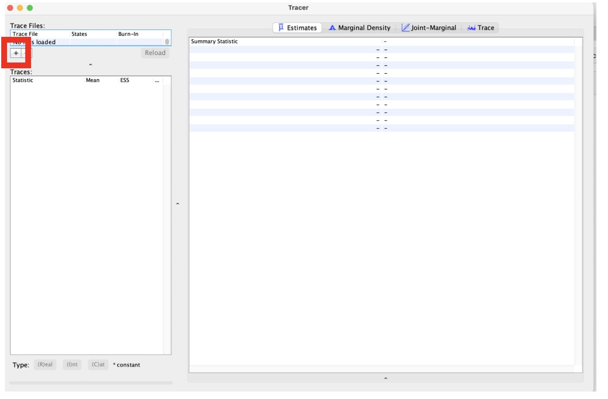Select the Joint-Marginal tab
The width and height of the screenshot is (608, 399).
[x=429, y=28]
